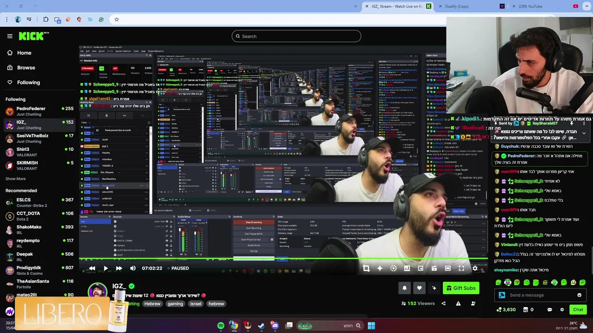The width and height of the screenshot is (593, 333).
Task: Bookmark this page with star icon
Action: click(117, 19)
